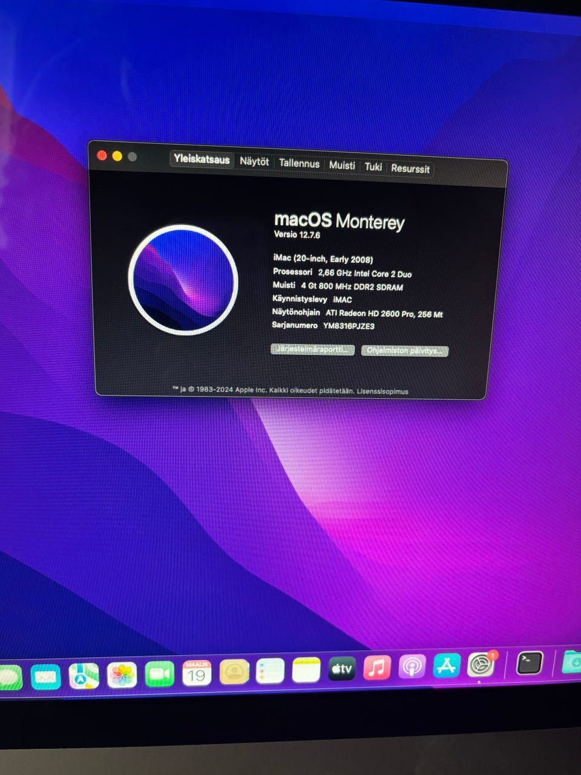The width and height of the screenshot is (581, 775).
Task: Launch Podcasts from the Dock
Action: click(412, 667)
